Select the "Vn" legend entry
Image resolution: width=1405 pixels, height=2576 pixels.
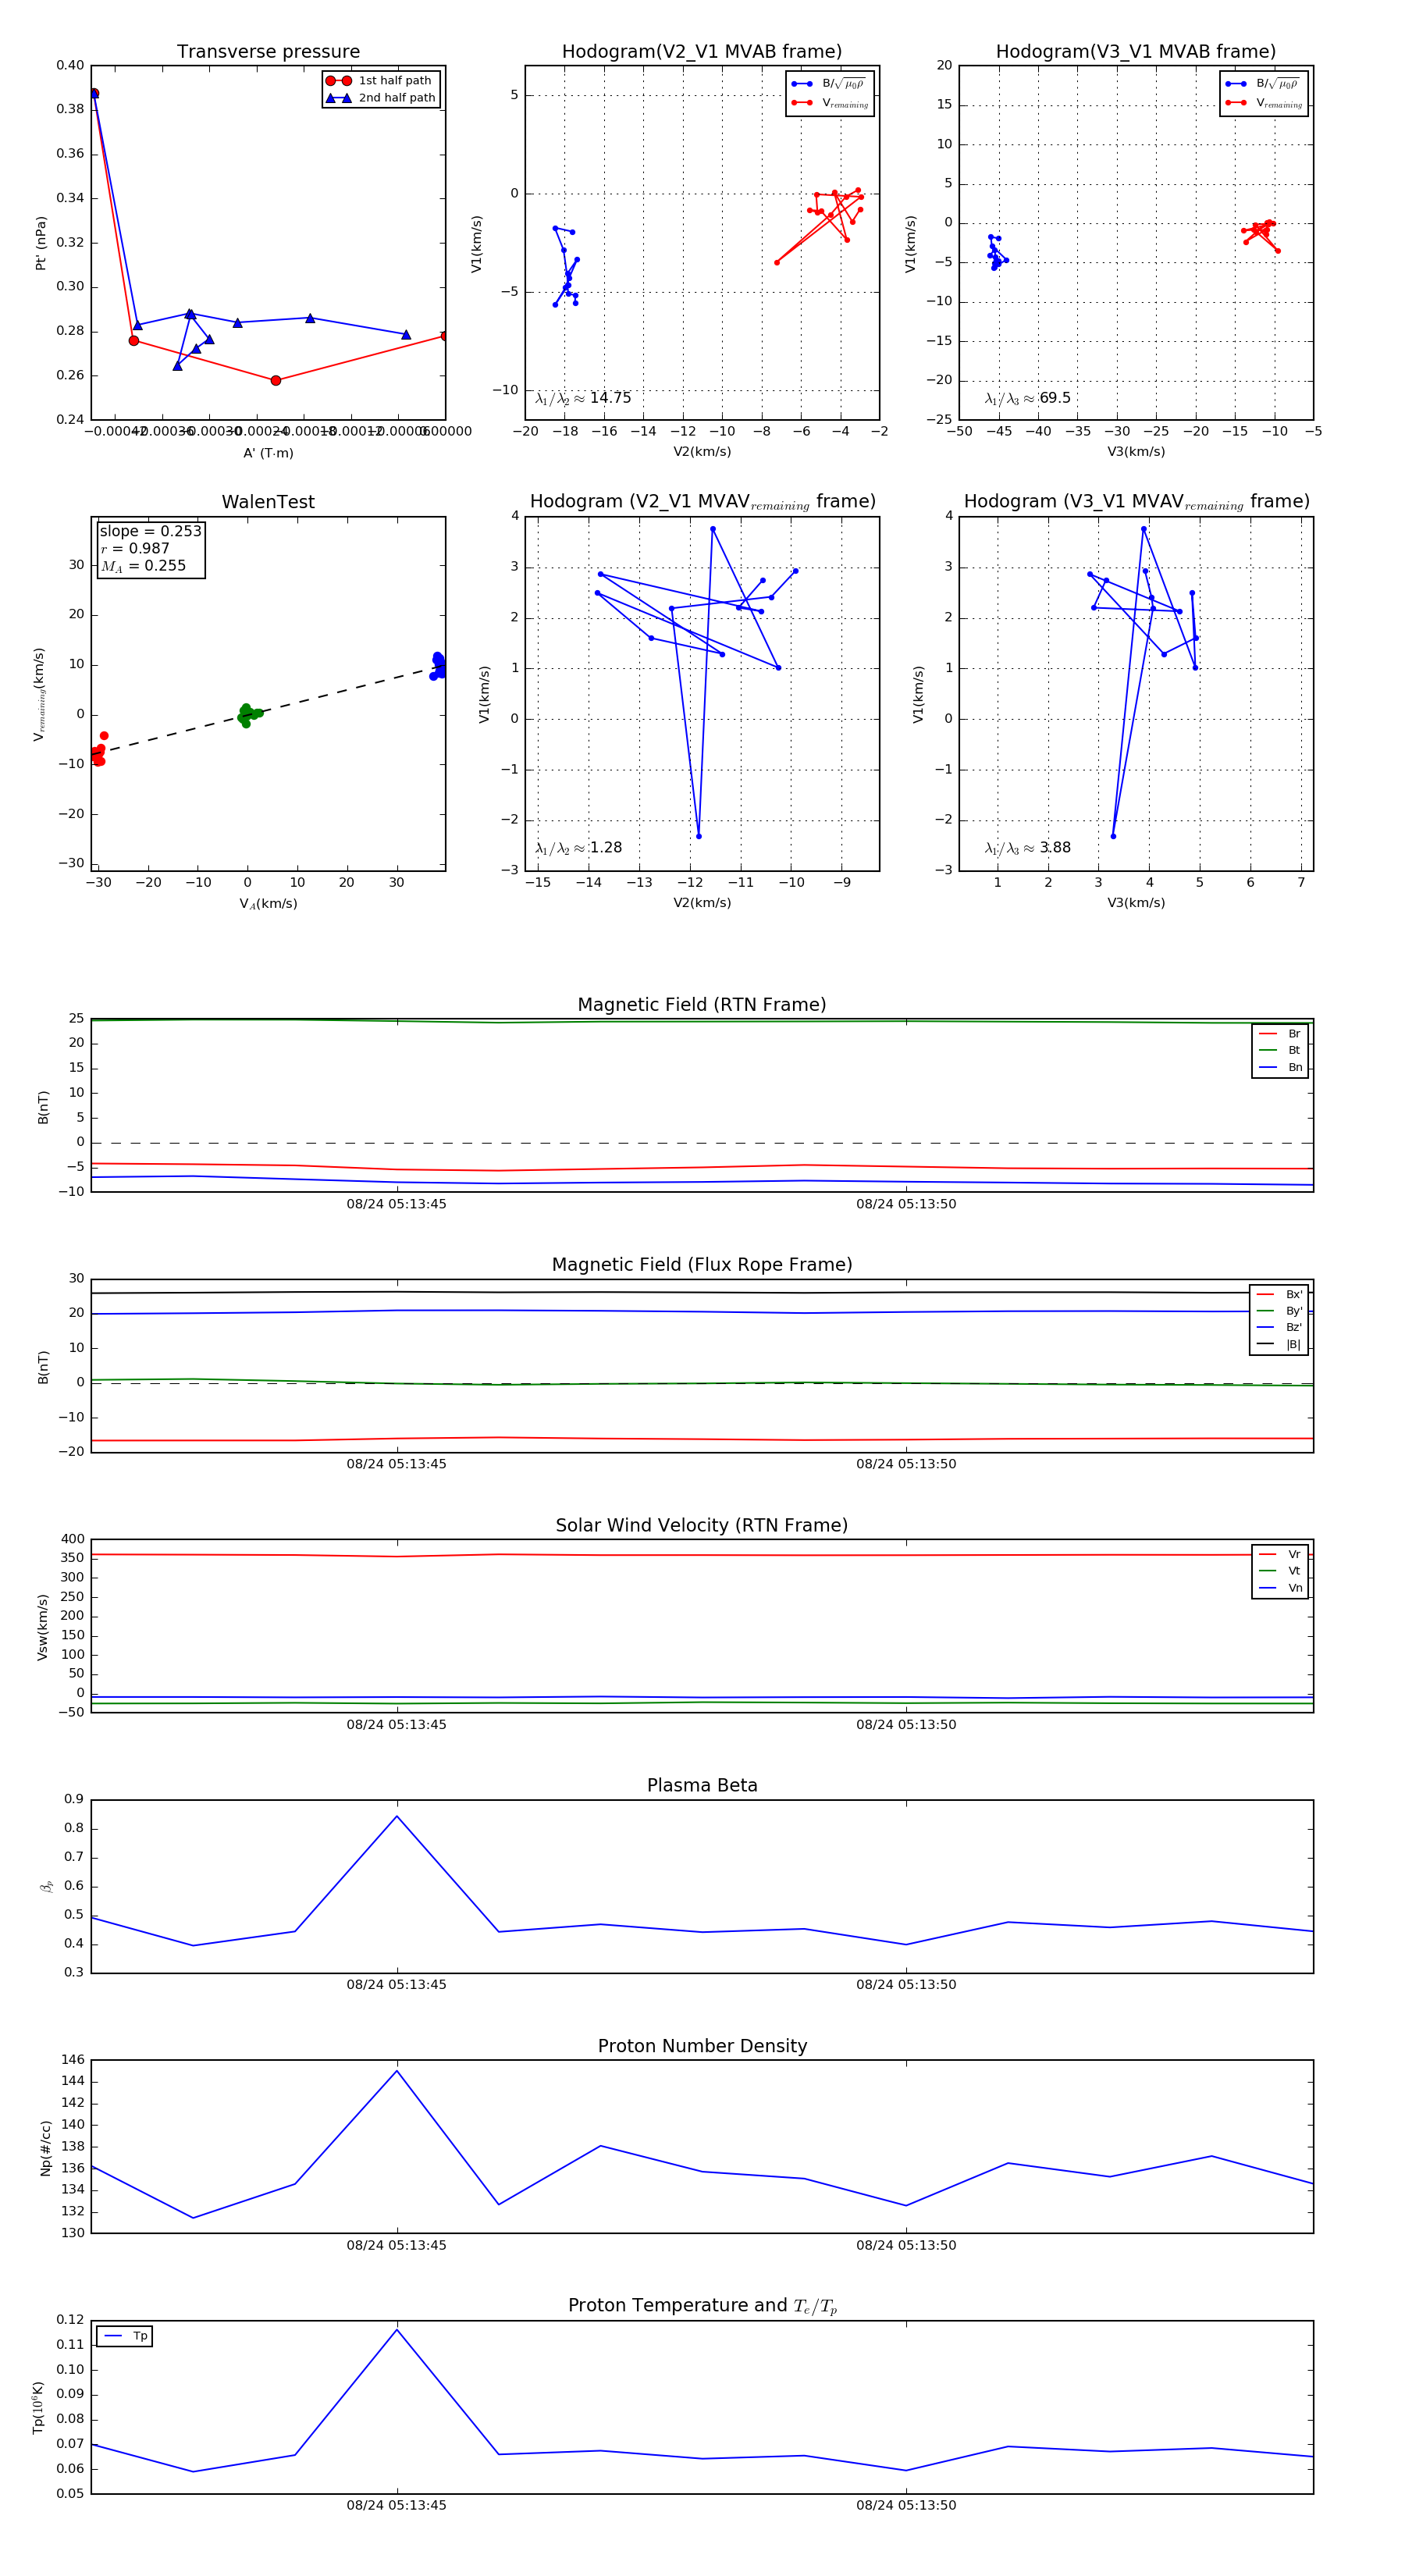tap(1280, 1588)
